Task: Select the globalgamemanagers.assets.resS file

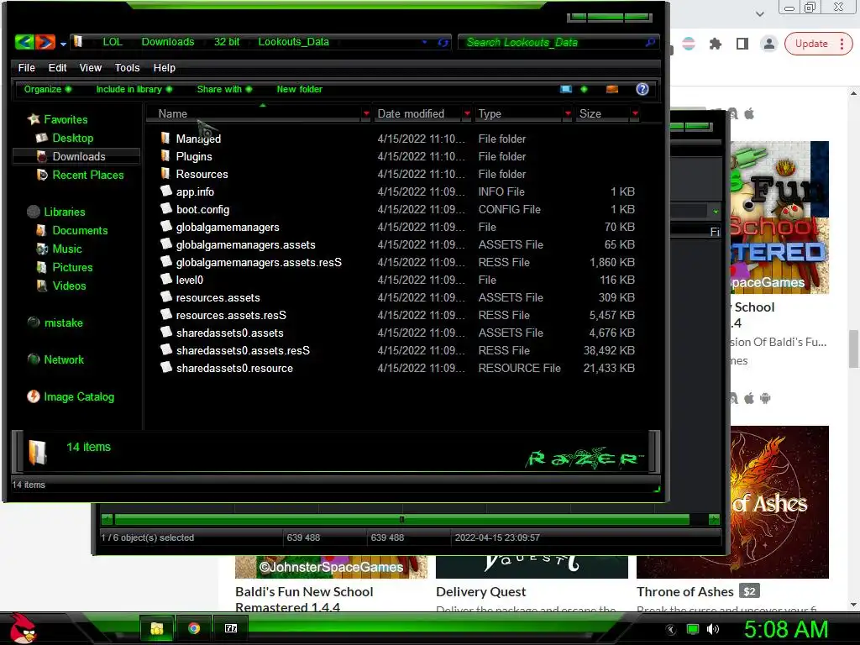Action: click(x=259, y=262)
